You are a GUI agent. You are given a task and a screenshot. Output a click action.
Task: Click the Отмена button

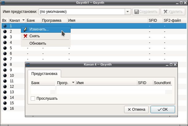coord(136,109)
